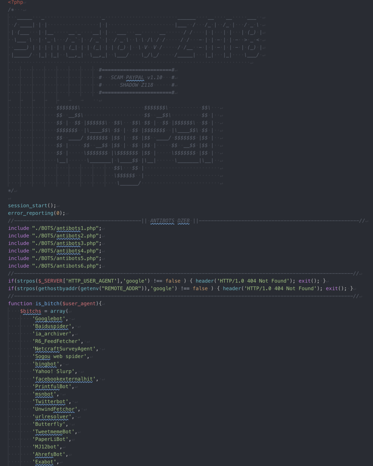Screen dimensions: 373x466
Task: Click the $_SERVER variable
Action: point(50,281)
